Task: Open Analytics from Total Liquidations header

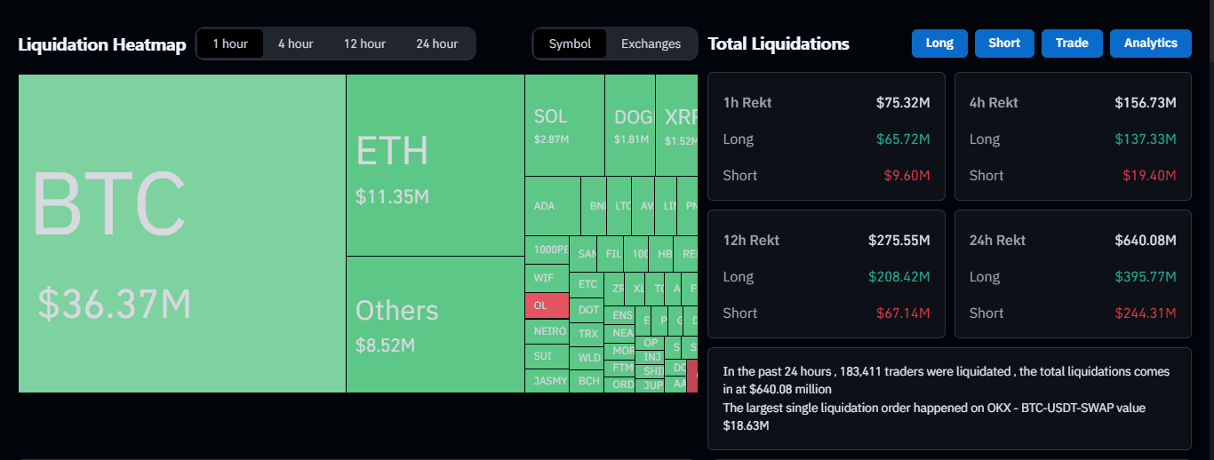Action: click(1150, 43)
